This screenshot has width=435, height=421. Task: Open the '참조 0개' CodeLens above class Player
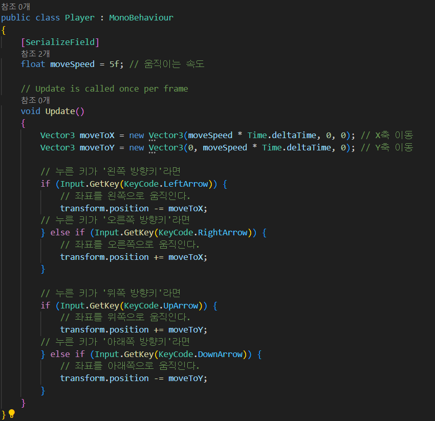point(15,7)
